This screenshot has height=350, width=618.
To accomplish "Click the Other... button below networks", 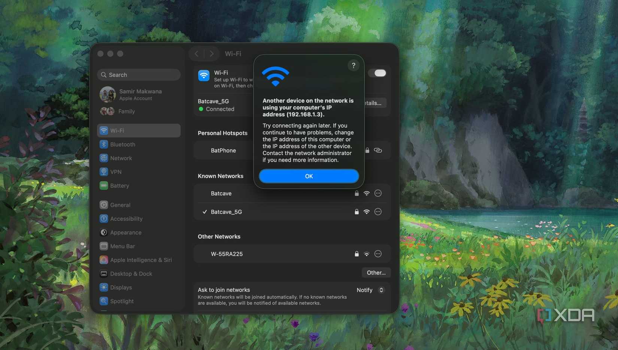I will coord(376,272).
